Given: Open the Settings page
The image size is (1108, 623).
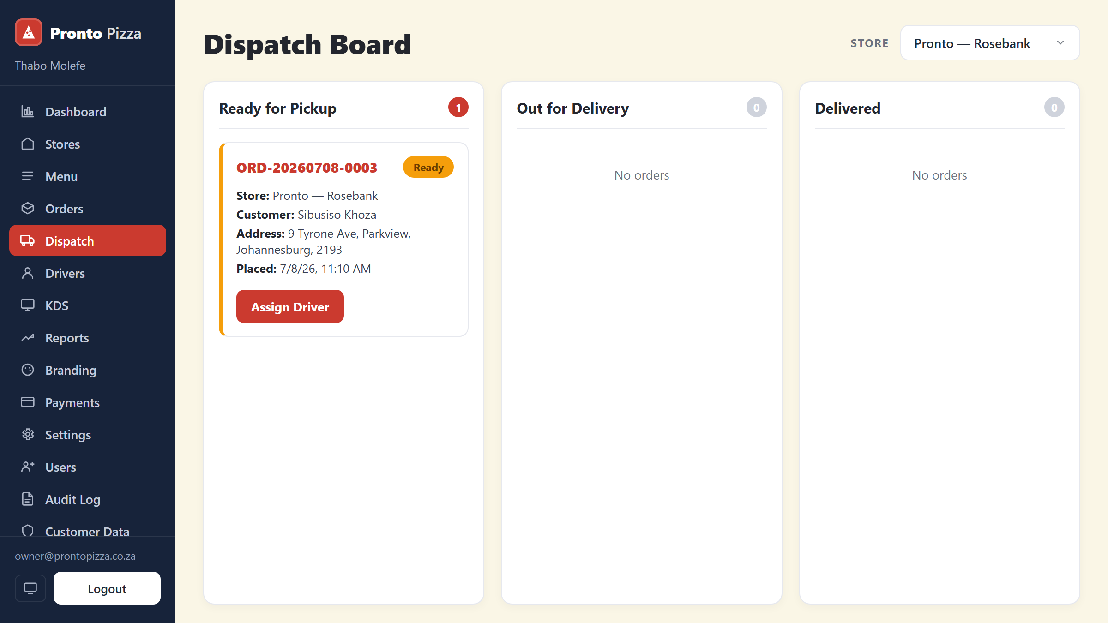Looking at the screenshot, I should (88, 435).
